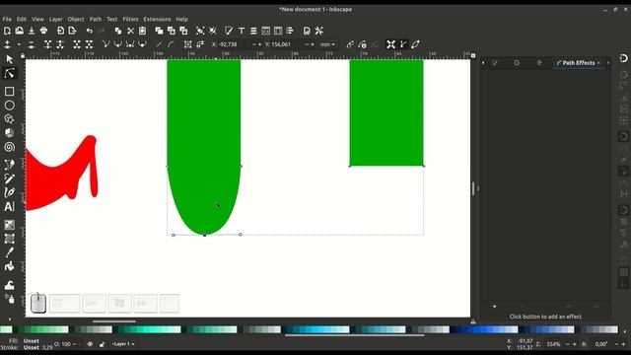Edit the rotation field 0,00°
Viewport: 631px width, 355px height.
click(601, 344)
